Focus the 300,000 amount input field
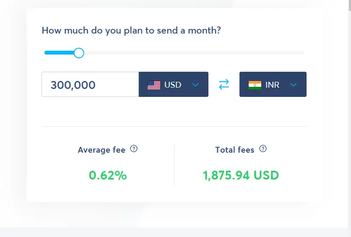The image size is (351, 237). click(90, 84)
